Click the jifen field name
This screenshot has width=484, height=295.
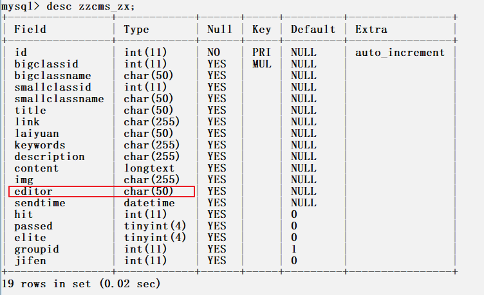click(30, 261)
